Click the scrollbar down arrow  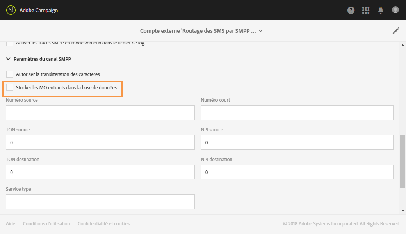click(x=403, y=211)
